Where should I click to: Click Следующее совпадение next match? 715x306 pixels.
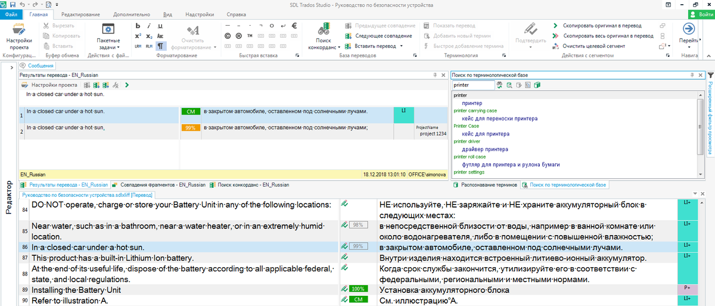[x=379, y=36]
